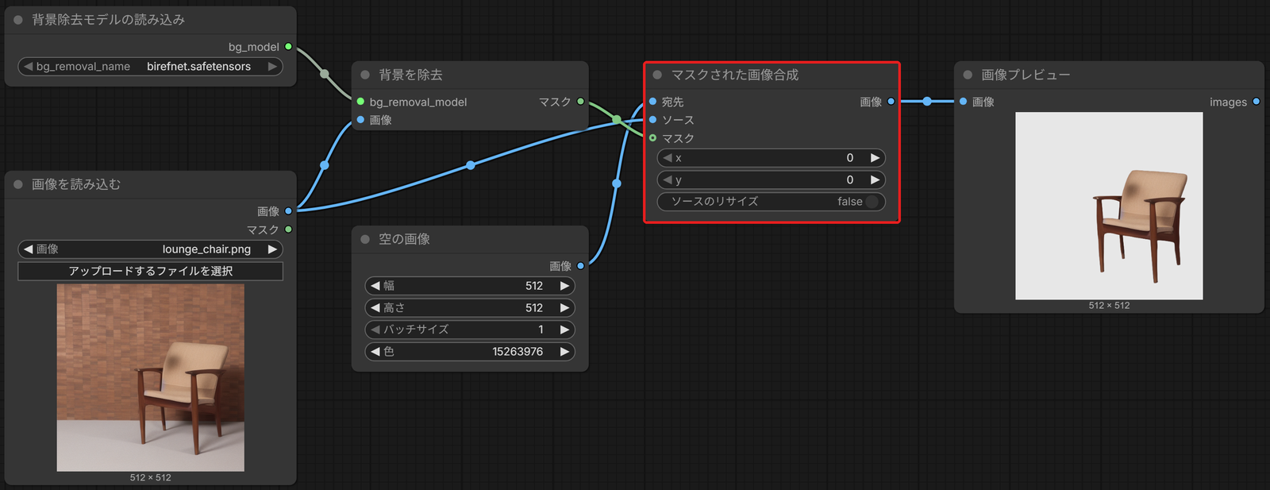1270x490 pixels.
Task: Click the bg_model output port
Action: pos(288,47)
